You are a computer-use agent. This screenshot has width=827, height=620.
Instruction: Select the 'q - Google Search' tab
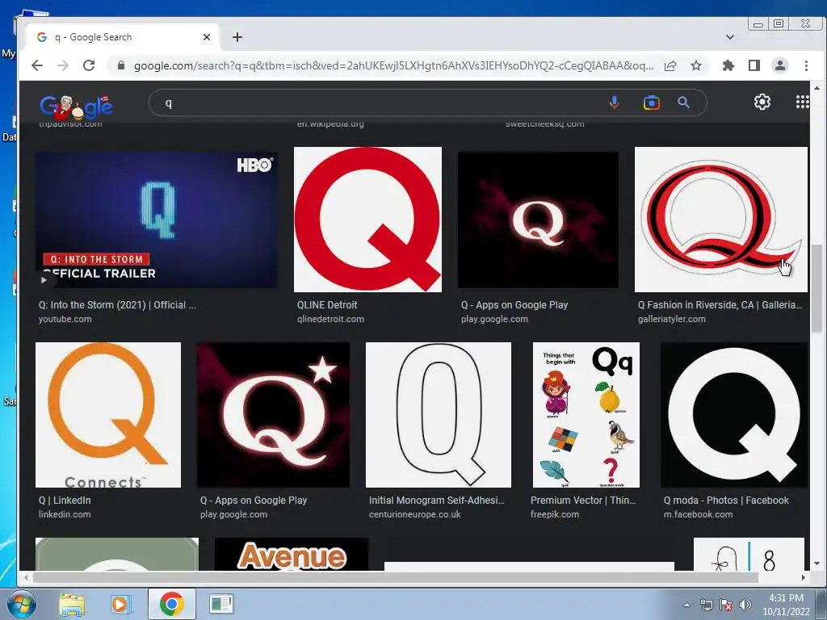(x=121, y=37)
